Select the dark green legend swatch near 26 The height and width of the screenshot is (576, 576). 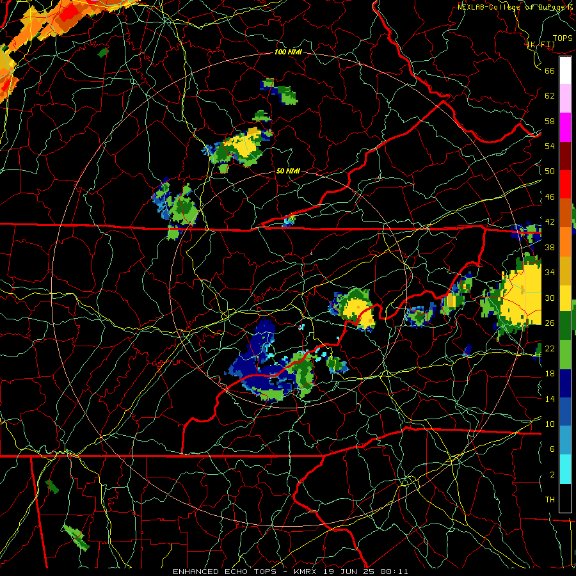[x=565, y=326]
